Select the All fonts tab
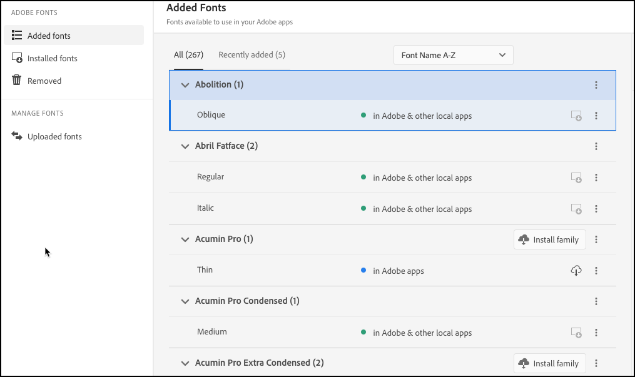The image size is (635, 377). pyautogui.click(x=188, y=54)
